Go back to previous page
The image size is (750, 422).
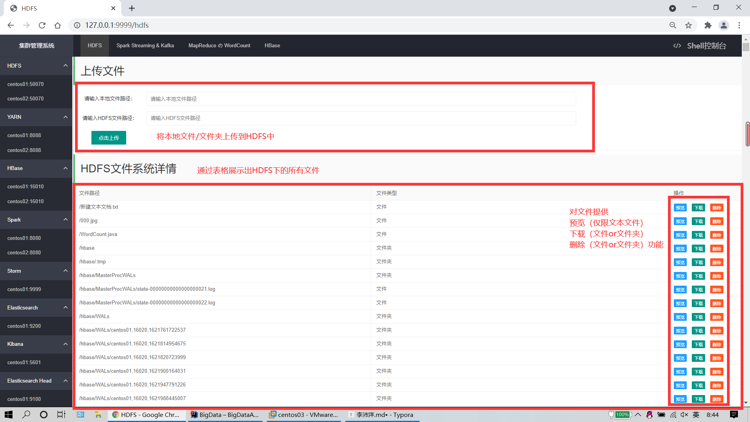(11, 25)
